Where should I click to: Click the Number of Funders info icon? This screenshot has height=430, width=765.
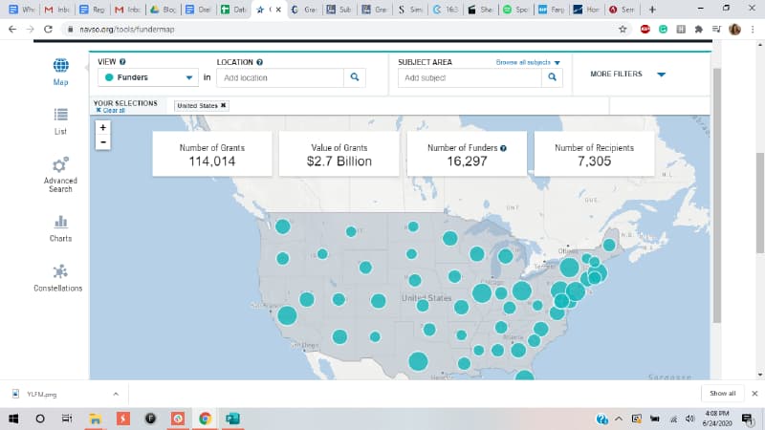[504, 148]
